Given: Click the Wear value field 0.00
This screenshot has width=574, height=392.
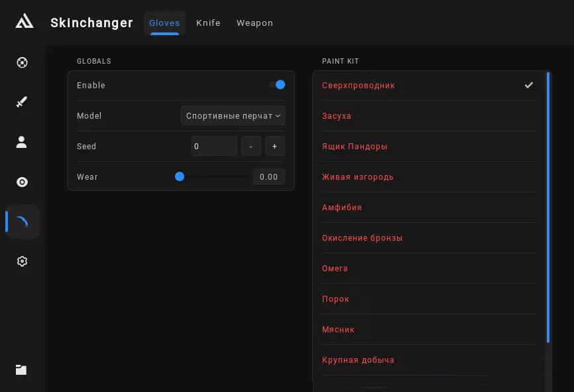Looking at the screenshot, I should coord(268,177).
